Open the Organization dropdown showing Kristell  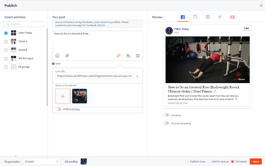tap(41, 161)
